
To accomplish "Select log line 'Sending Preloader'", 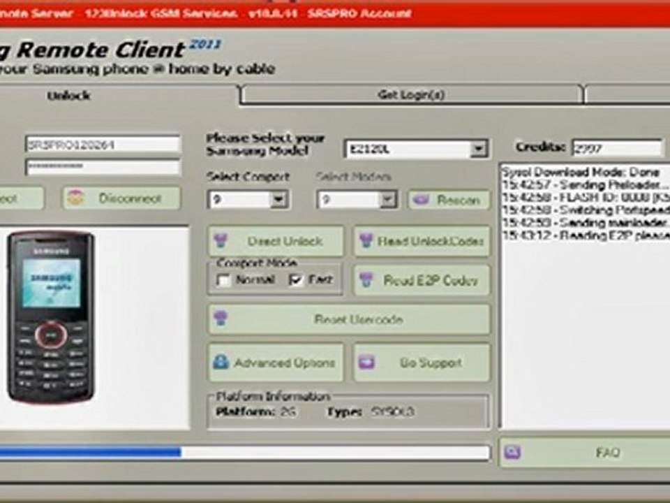I will 586,185.
